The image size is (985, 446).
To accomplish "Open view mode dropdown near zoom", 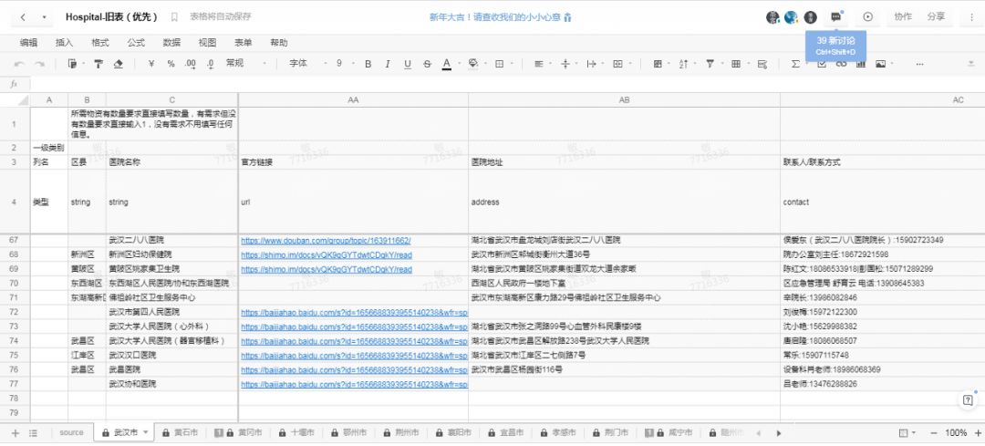I will click(x=907, y=433).
